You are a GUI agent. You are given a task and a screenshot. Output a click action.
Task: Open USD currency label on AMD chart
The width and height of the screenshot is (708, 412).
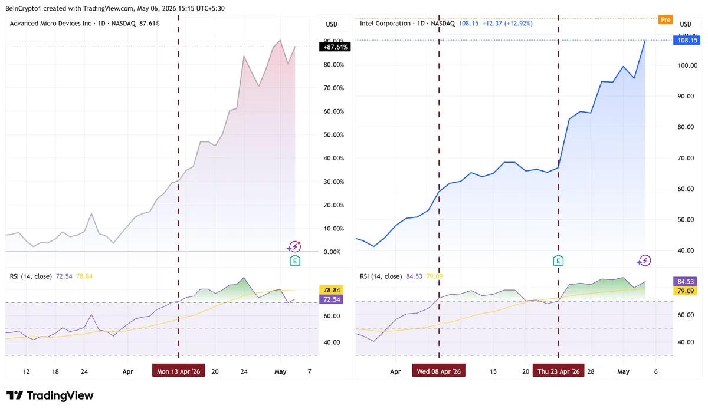pyautogui.click(x=332, y=24)
